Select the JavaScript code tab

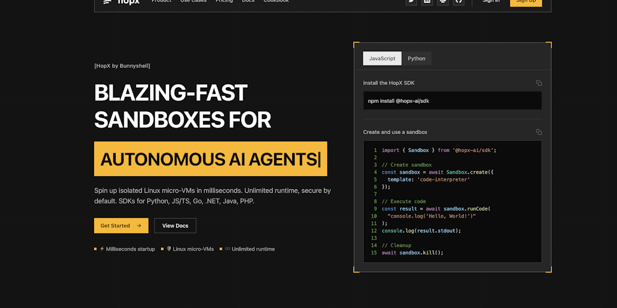pos(382,58)
